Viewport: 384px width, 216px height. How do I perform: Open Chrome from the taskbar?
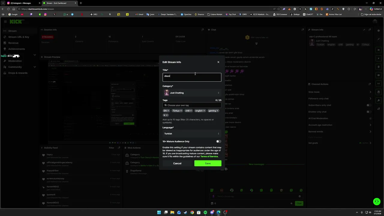pyautogui.click(x=192, y=212)
